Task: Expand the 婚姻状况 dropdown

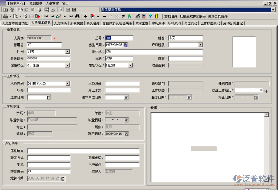Action: (x=130, y=65)
